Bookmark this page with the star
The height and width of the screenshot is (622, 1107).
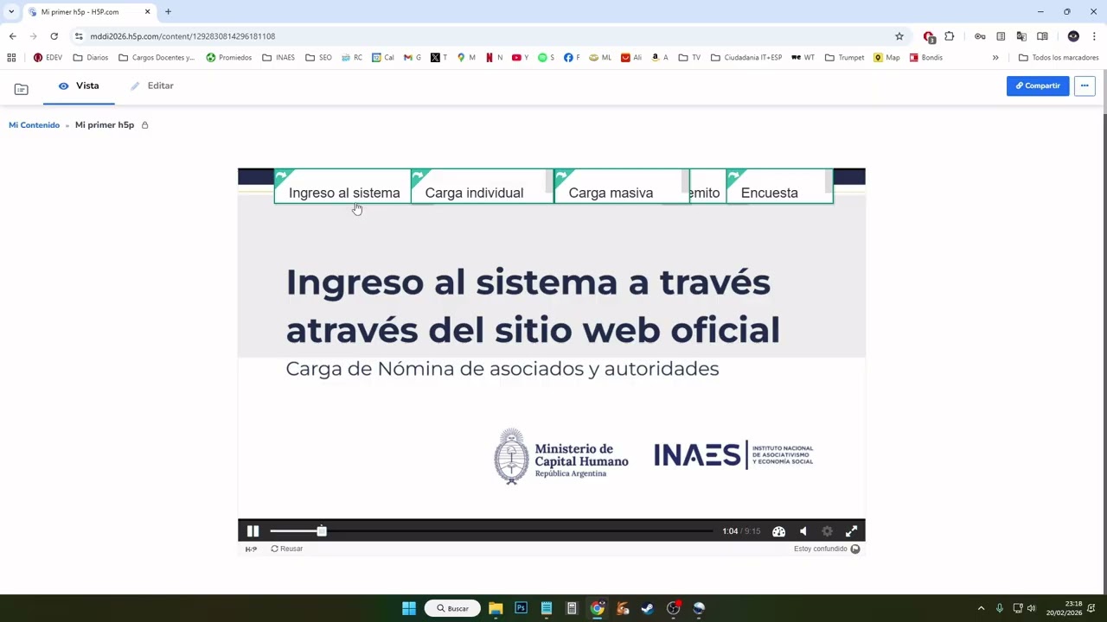pos(899,36)
